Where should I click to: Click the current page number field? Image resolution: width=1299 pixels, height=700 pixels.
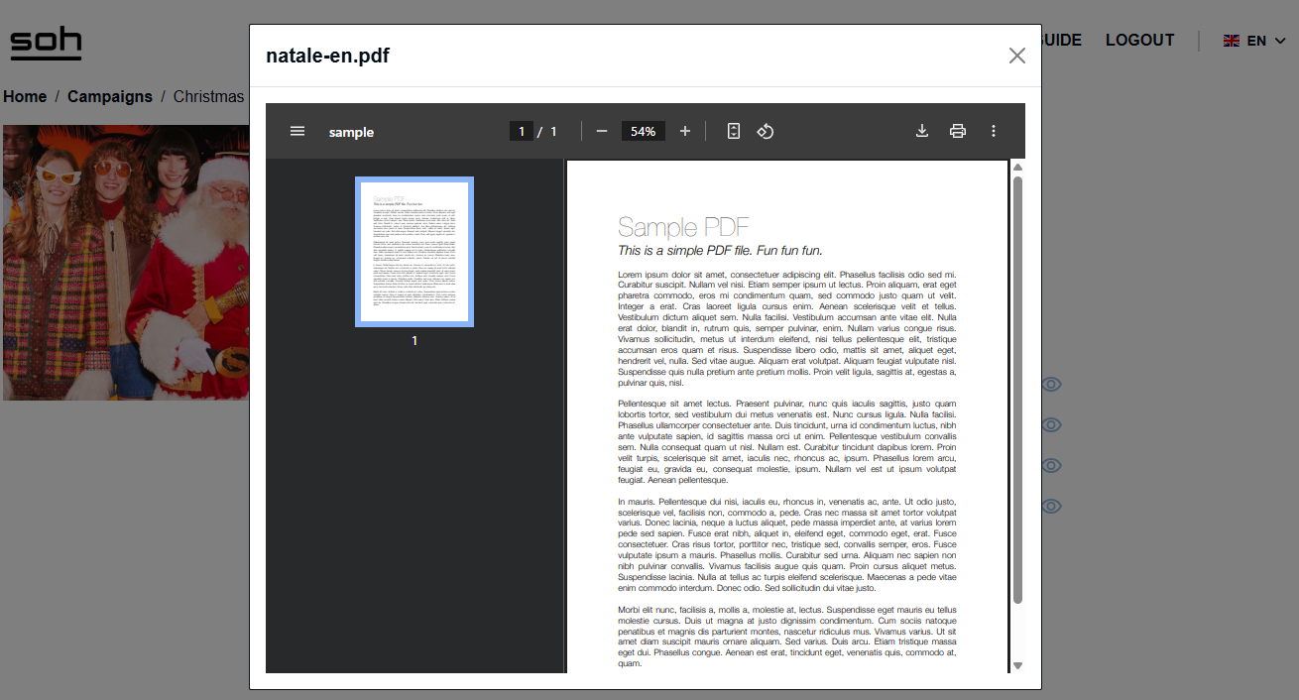[x=521, y=131]
